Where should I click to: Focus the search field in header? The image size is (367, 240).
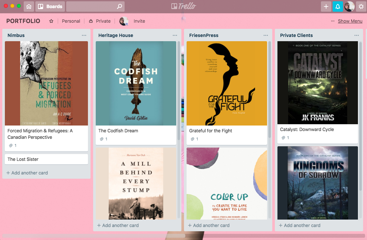pos(95,6)
